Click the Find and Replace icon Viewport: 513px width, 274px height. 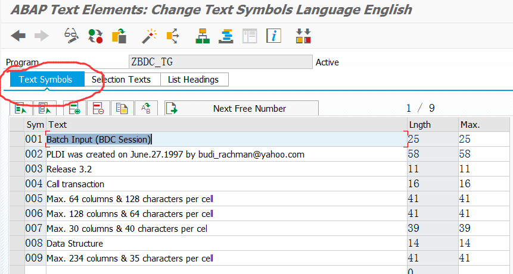coord(146,109)
